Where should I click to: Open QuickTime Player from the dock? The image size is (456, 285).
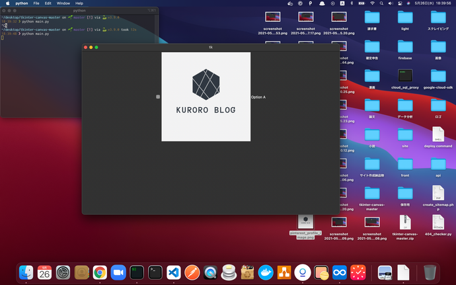pyautogui.click(x=211, y=273)
